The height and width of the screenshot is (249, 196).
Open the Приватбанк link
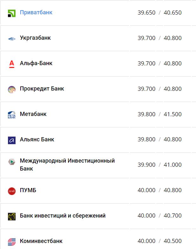36,12
